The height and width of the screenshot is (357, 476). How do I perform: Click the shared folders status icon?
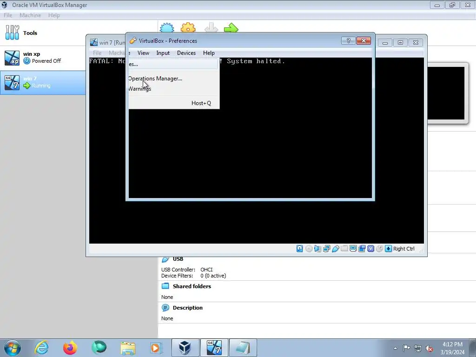(x=344, y=249)
